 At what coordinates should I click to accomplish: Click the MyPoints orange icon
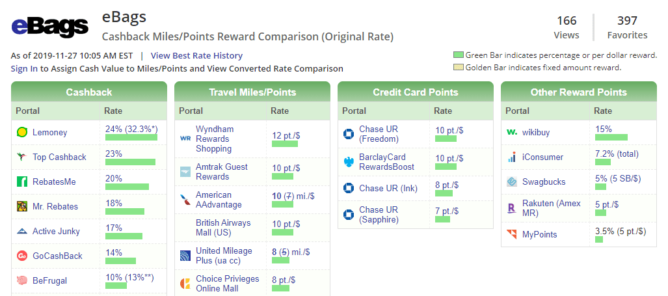[512, 234]
